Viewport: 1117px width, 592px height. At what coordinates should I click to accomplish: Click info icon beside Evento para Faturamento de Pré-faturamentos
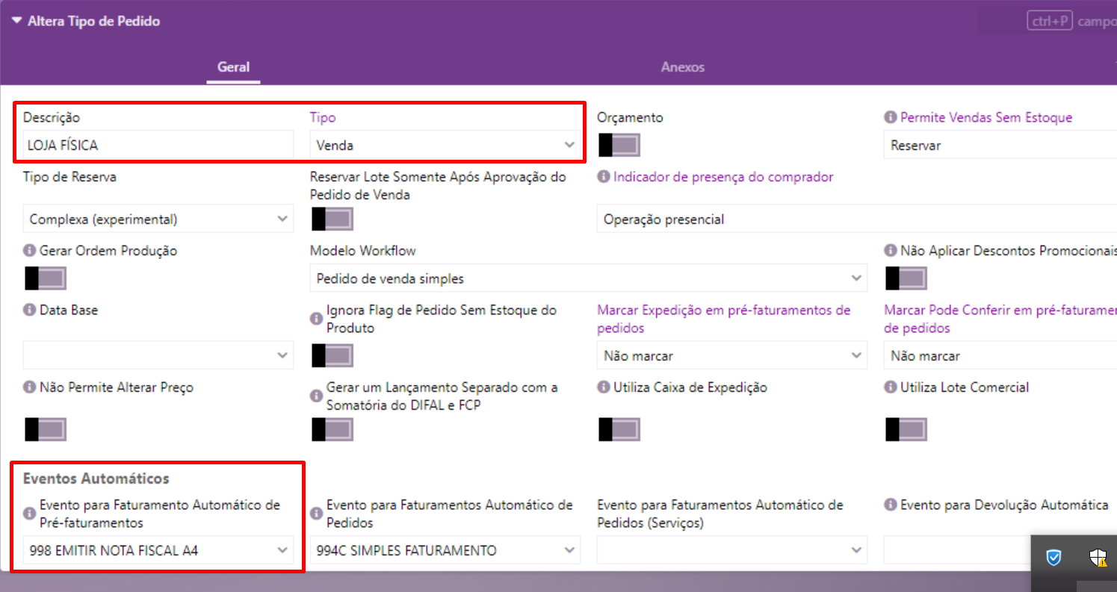pyautogui.click(x=30, y=514)
